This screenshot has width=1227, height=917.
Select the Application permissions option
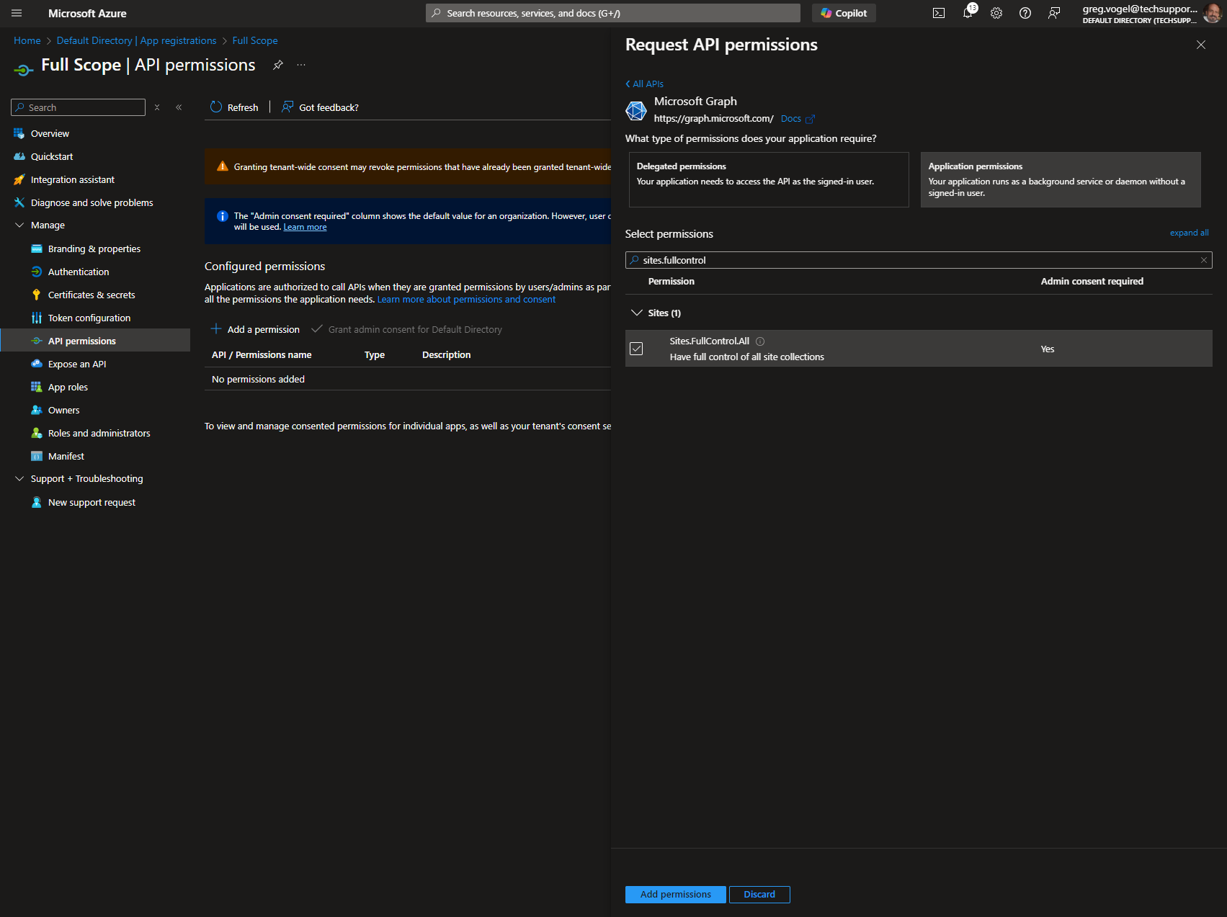point(1060,179)
